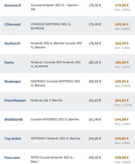Viewport: 135px width, 164px height.
Task: Click WebDistrib total price 194,48 €
Action: [x=122, y=119]
